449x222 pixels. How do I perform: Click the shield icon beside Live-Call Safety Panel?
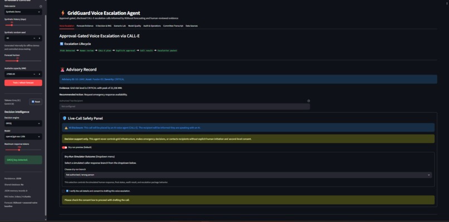[x=65, y=118]
